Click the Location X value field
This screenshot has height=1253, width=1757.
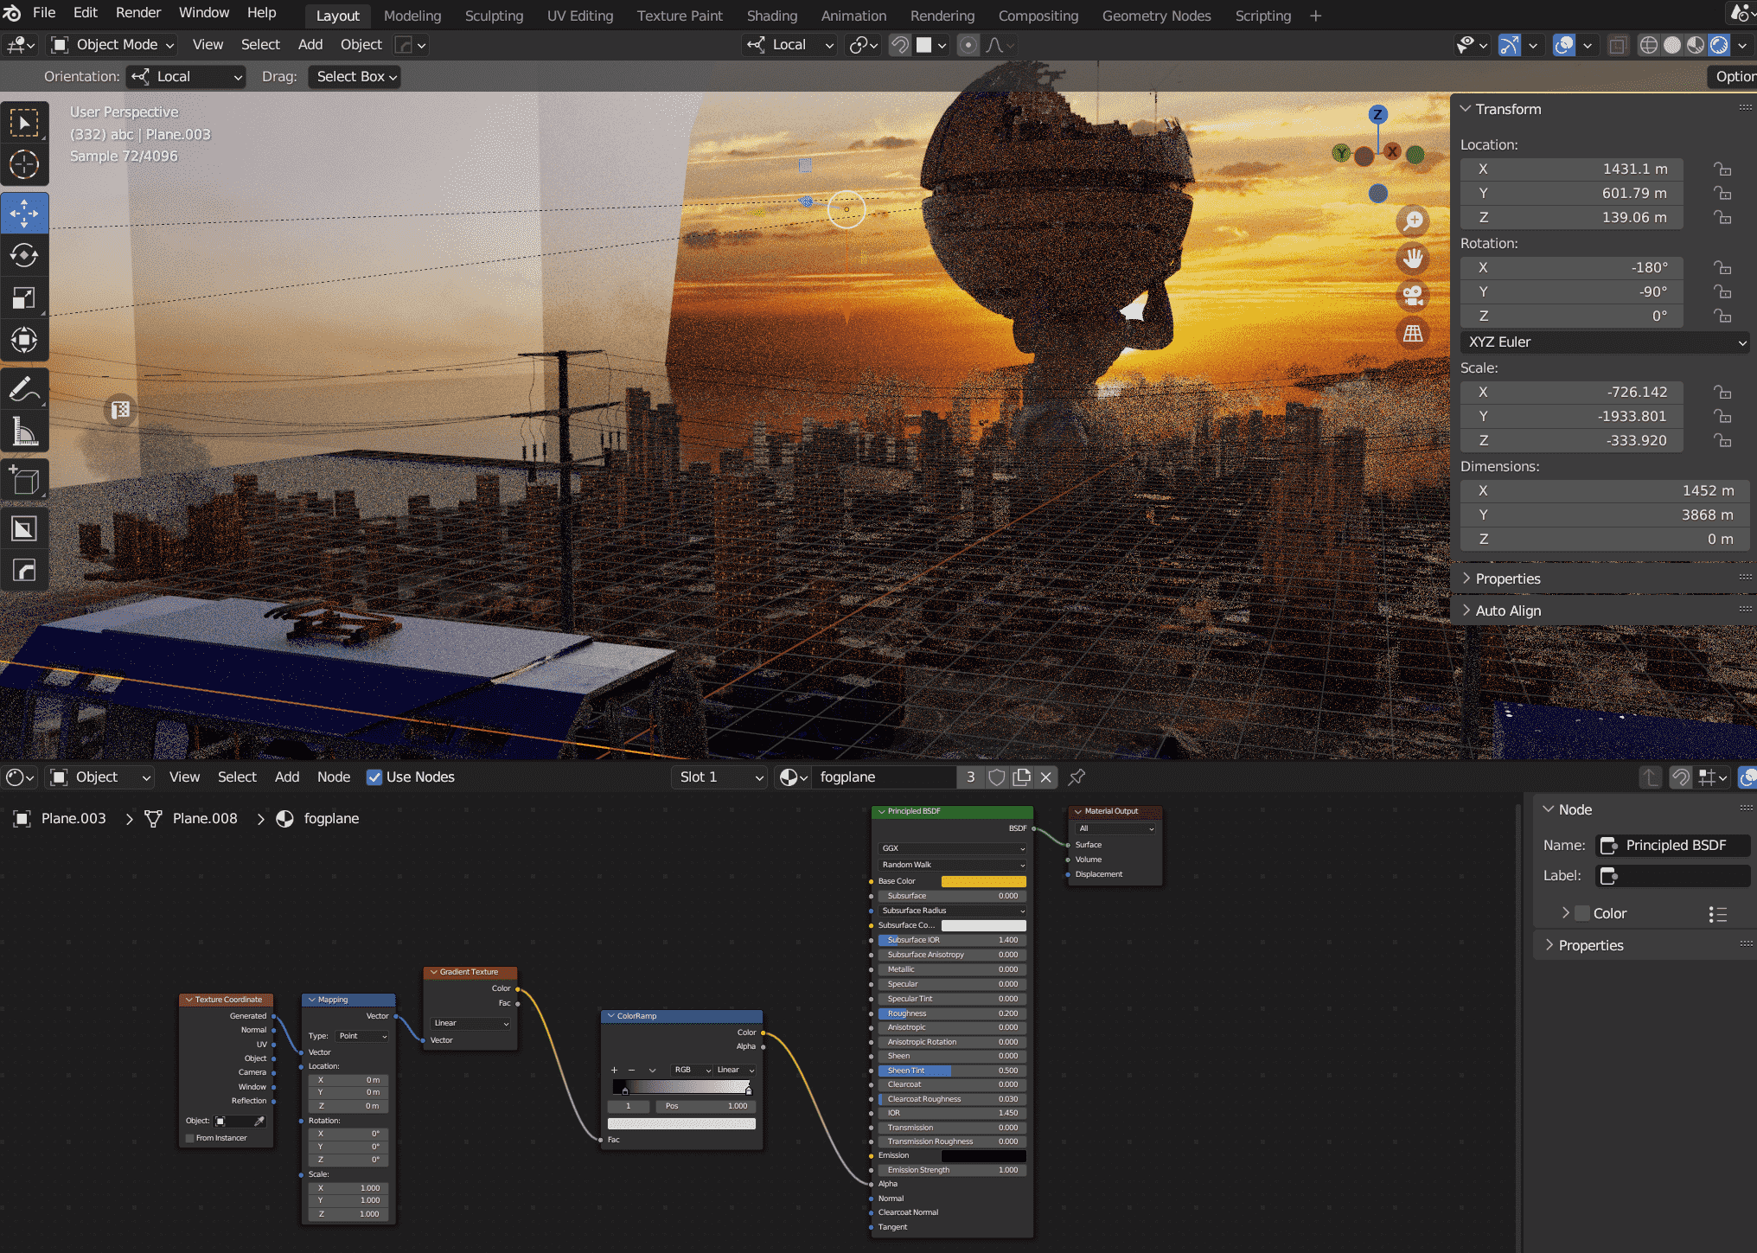(x=1571, y=169)
